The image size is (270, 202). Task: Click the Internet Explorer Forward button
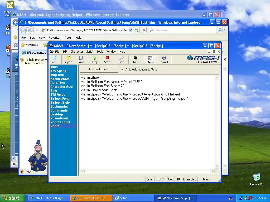31,30
